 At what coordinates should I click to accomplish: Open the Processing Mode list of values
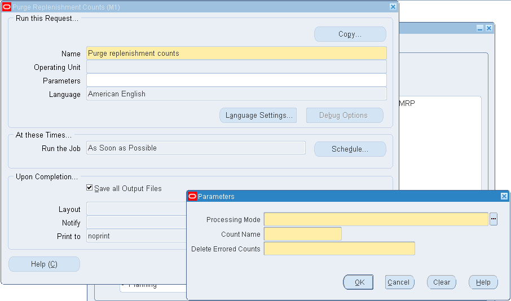494,219
